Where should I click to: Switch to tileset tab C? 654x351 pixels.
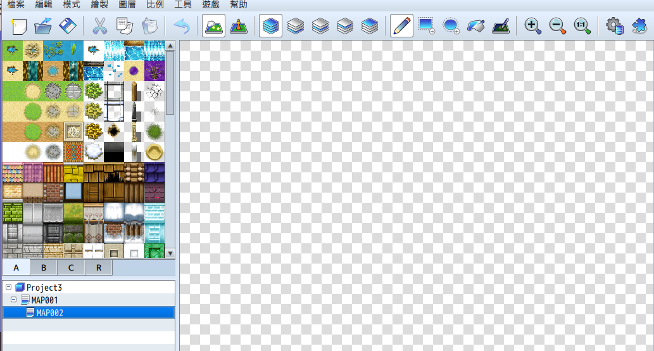coord(71,267)
